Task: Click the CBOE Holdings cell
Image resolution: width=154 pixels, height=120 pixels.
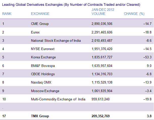Action: coord(43,74)
